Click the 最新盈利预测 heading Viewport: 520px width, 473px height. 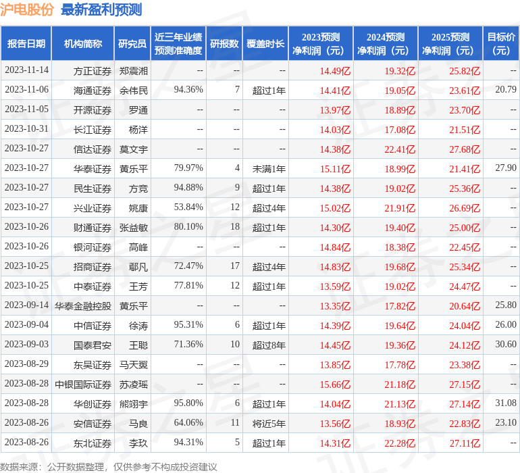point(101,9)
